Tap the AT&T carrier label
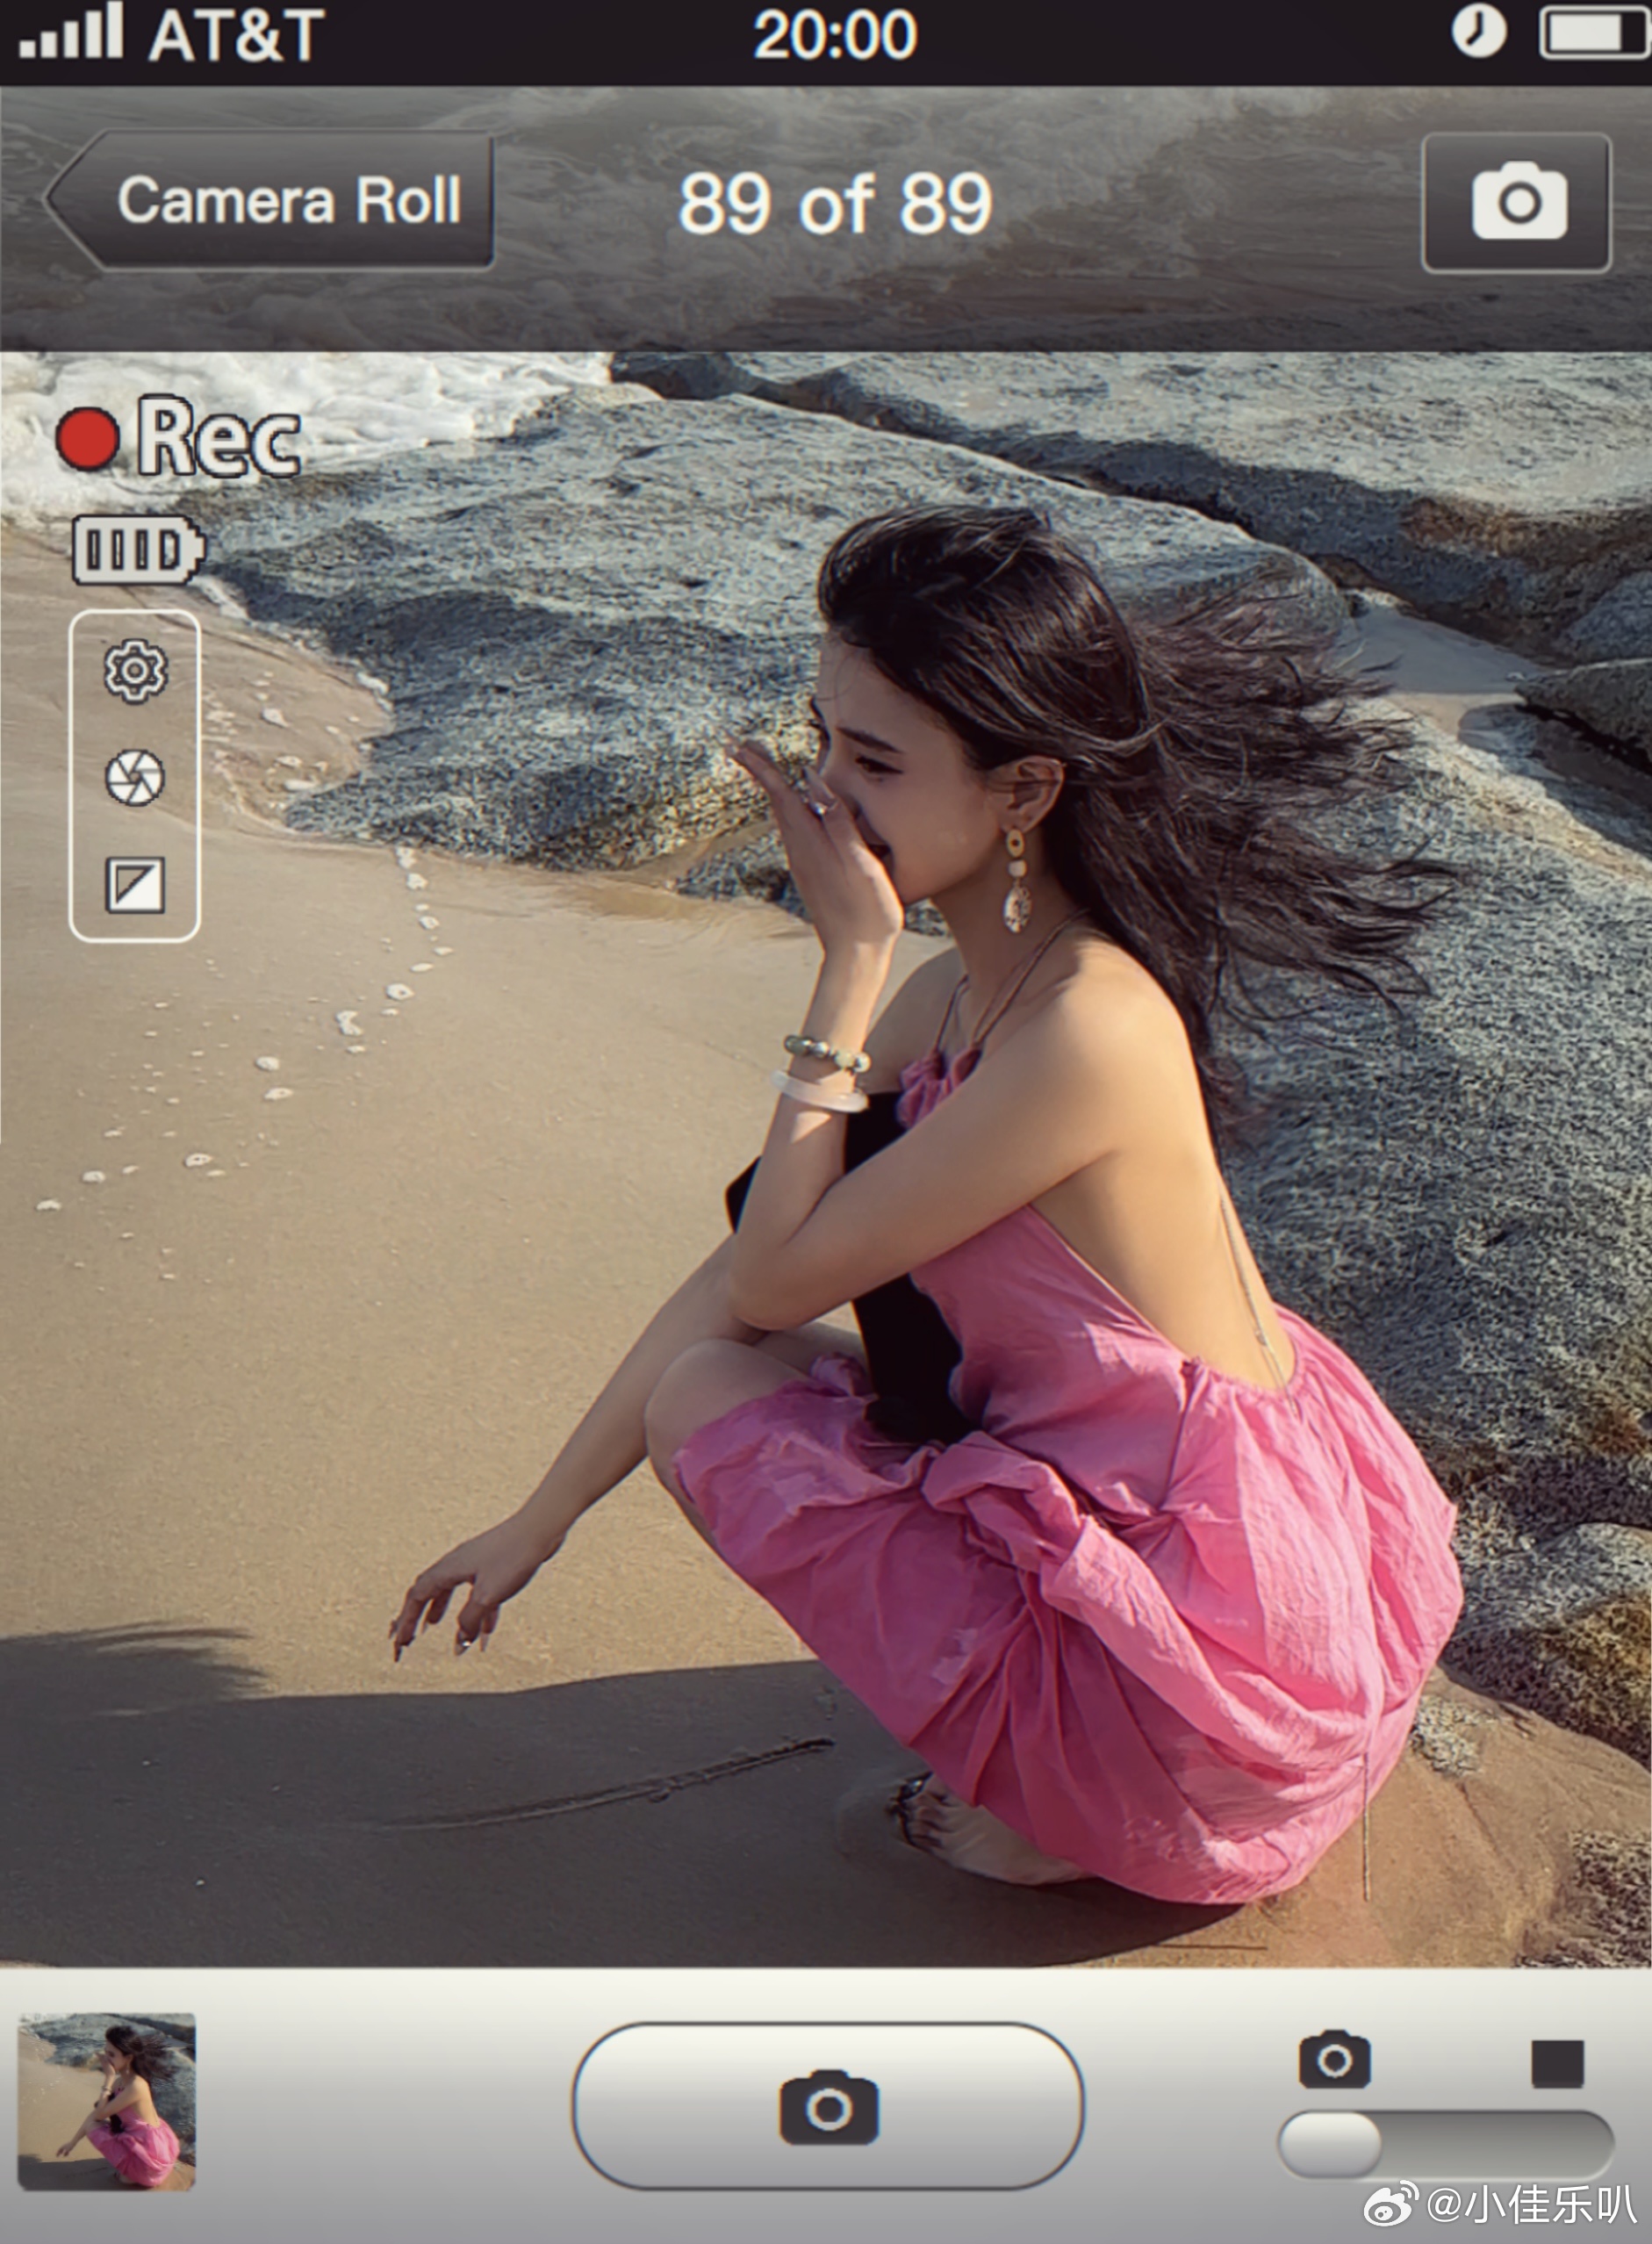 [237, 35]
